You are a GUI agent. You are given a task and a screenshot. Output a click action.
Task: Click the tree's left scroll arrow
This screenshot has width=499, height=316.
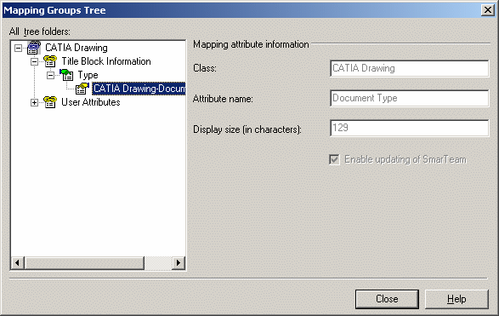[18, 262]
